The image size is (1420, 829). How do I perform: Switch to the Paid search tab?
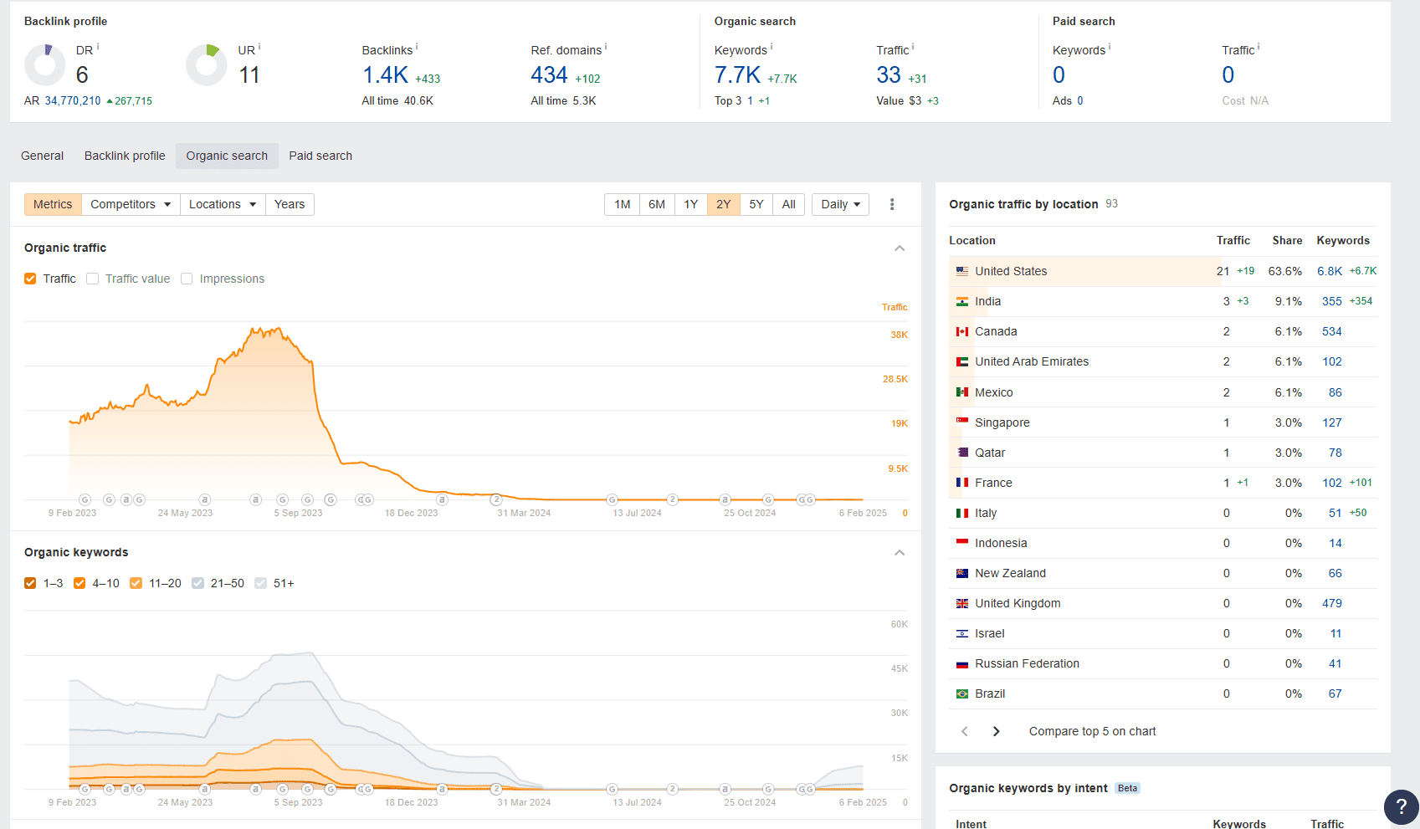click(320, 156)
